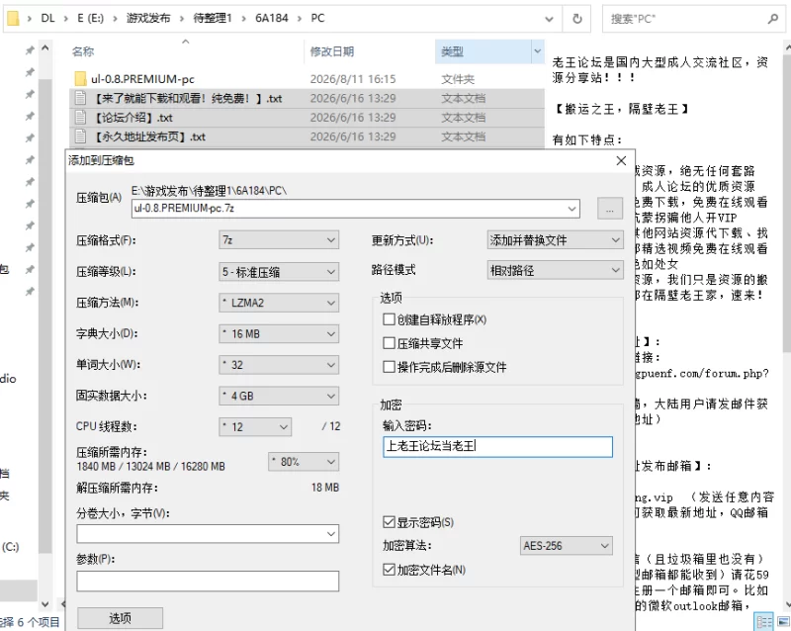Image resolution: width=791 pixels, height=631 pixels.
Task: Select the ul-0.8.PREMIUM-pc folder name
Action: pyautogui.click(x=142, y=79)
